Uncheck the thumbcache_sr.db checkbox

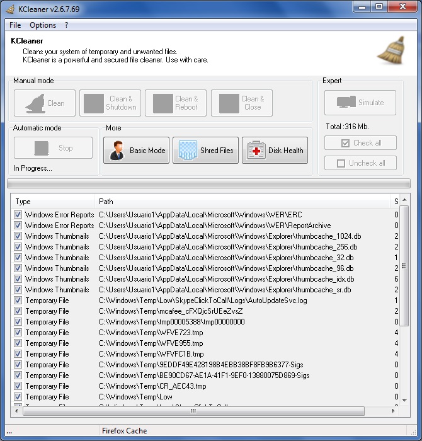coord(18,289)
